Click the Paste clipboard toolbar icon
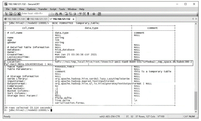Screen dimensions: 201x121 [56, 14]
